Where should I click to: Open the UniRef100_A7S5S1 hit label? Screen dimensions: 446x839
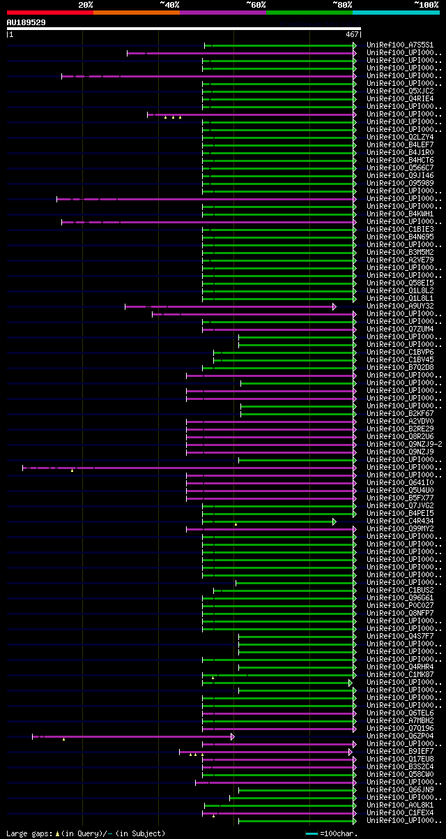400,45
